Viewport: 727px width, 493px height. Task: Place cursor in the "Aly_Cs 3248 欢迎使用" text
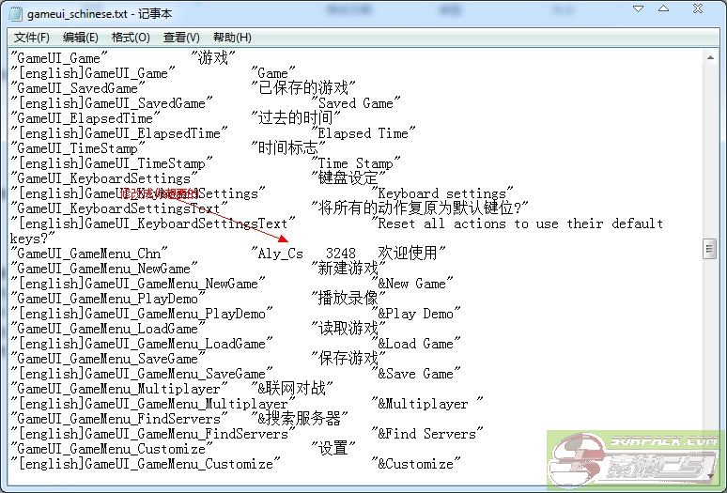[x=348, y=254]
